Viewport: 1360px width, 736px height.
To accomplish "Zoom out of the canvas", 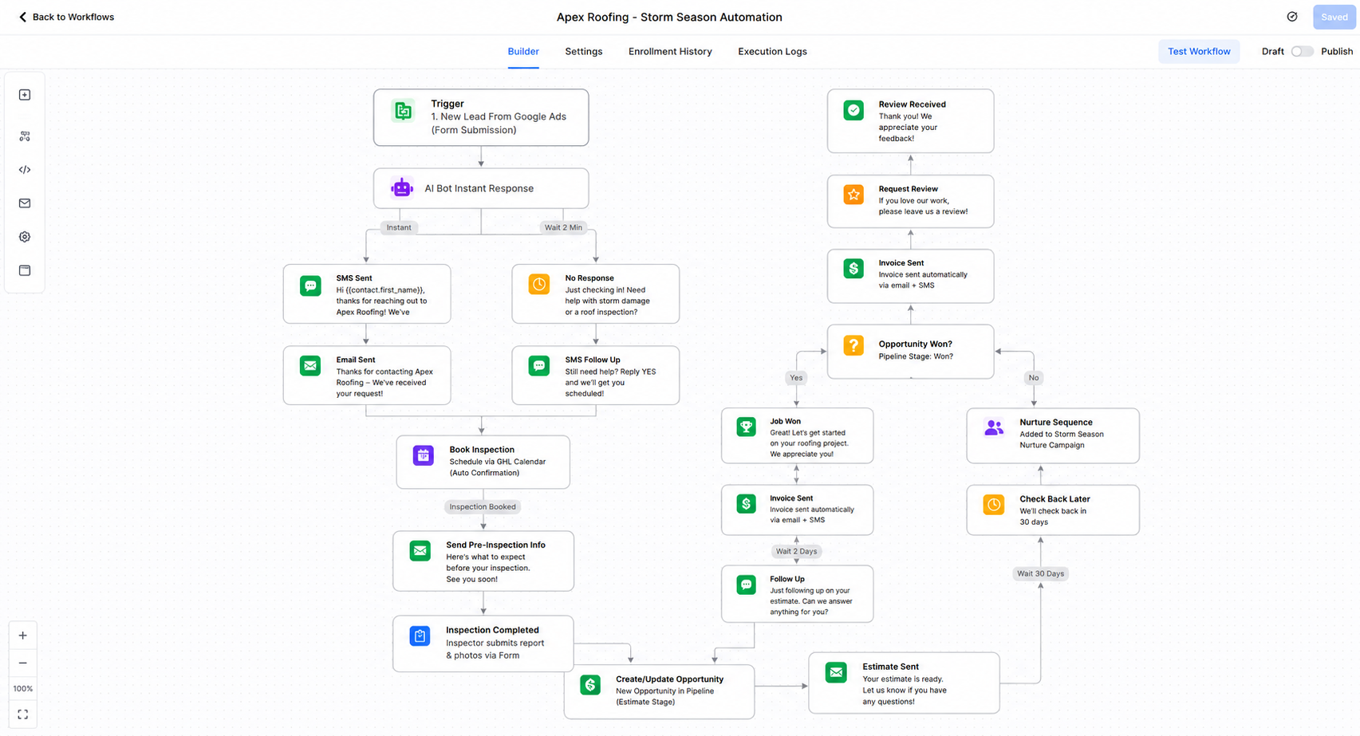I will point(22,663).
